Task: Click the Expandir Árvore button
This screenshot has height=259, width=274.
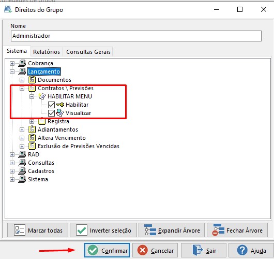Action: point(172,230)
